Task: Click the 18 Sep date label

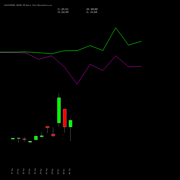Action: [x=12, y=171]
